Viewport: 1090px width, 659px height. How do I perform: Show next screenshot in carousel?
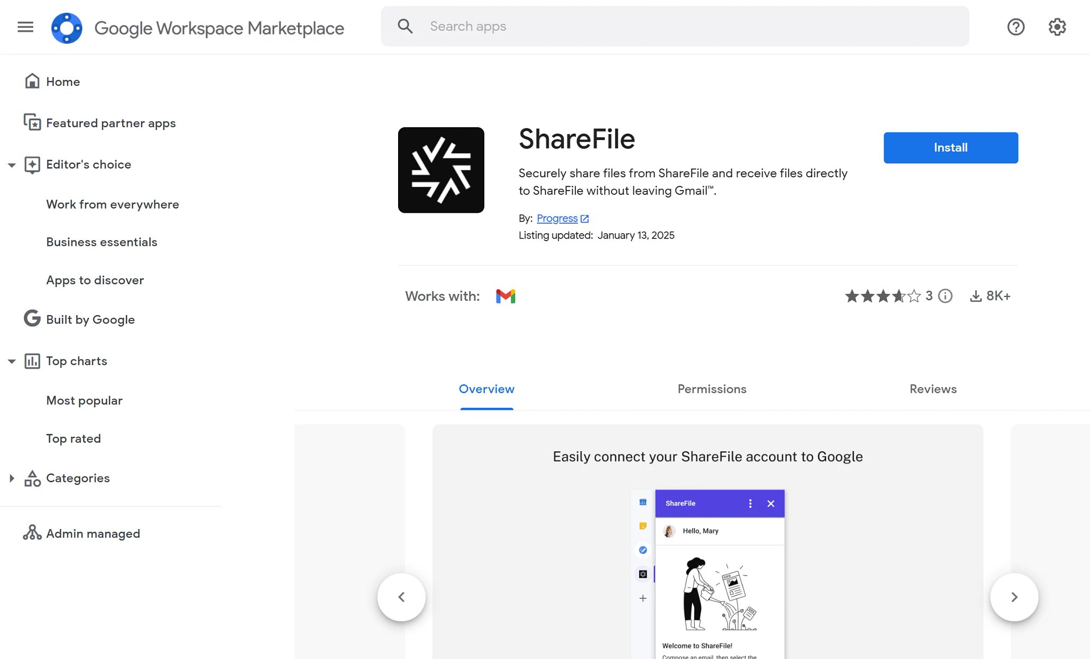point(1014,597)
